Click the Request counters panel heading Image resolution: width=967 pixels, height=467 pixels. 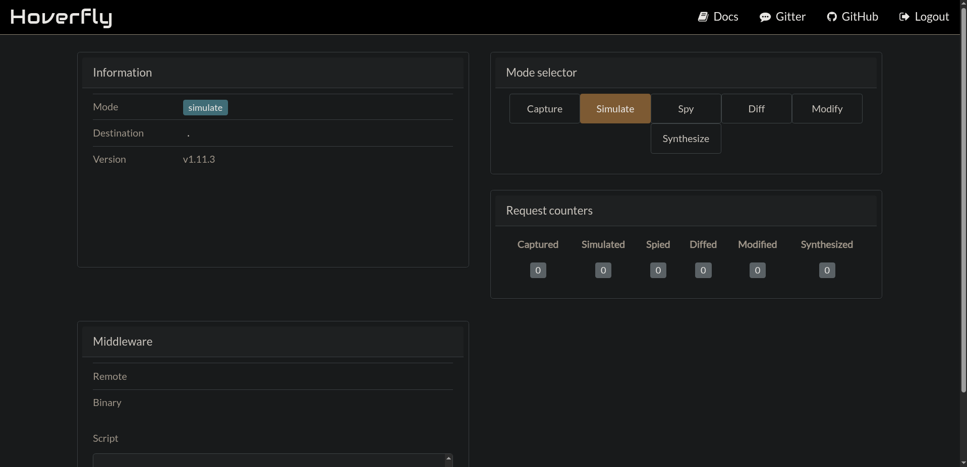pos(549,211)
